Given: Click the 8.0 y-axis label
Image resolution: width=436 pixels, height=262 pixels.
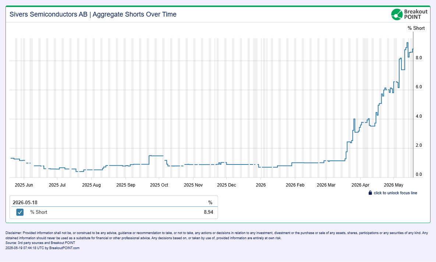Looking at the screenshot, I should (419, 58).
